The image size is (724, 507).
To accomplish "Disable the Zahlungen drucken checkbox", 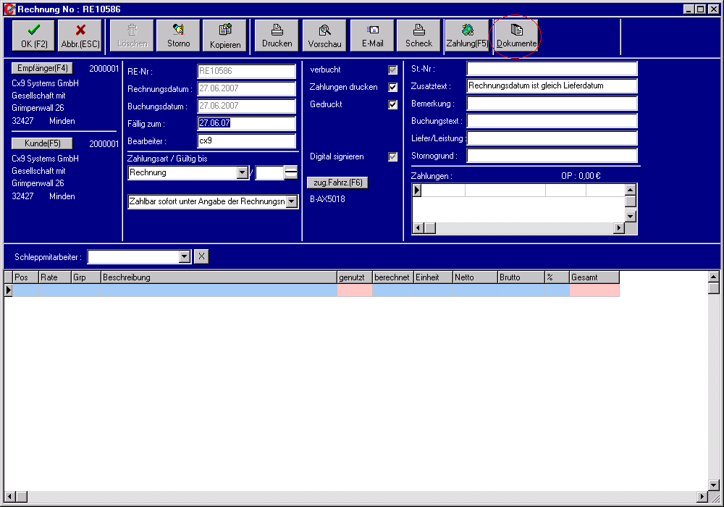I will pos(392,87).
